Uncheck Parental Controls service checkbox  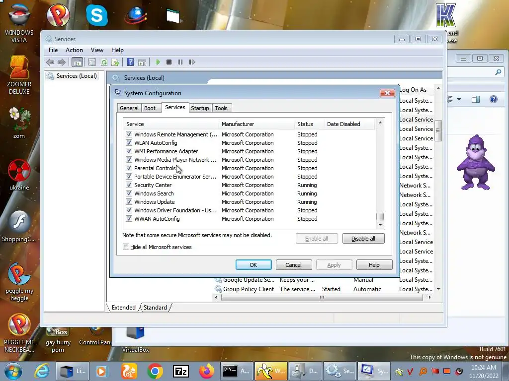pos(129,168)
